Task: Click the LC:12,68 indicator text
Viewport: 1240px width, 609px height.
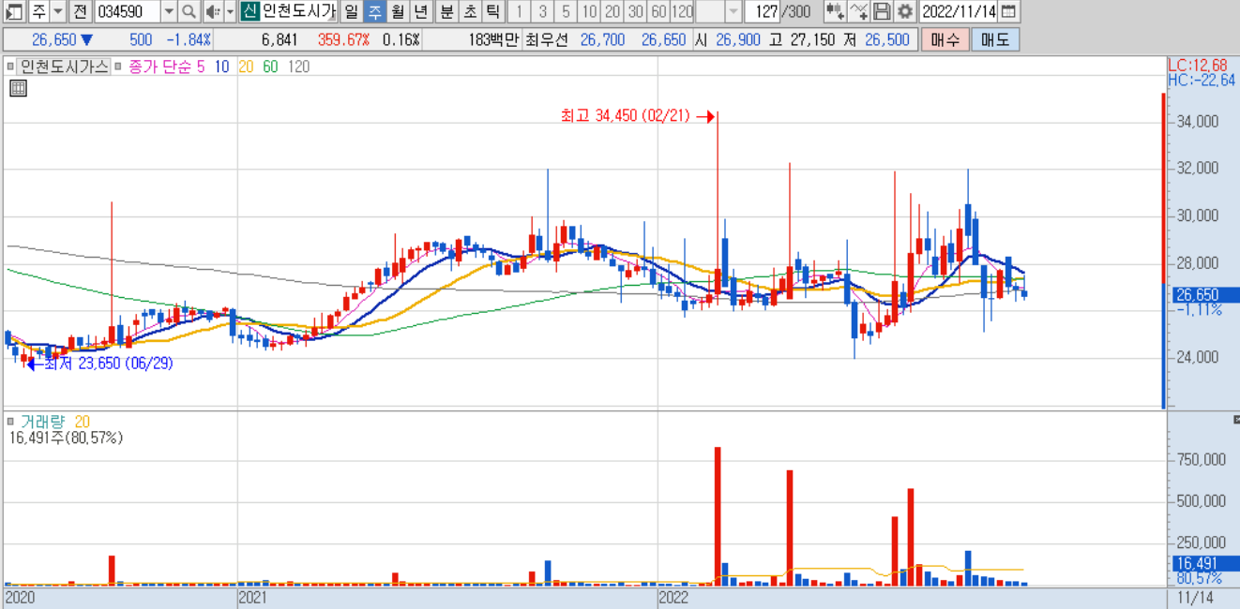Action: [x=1197, y=66]
